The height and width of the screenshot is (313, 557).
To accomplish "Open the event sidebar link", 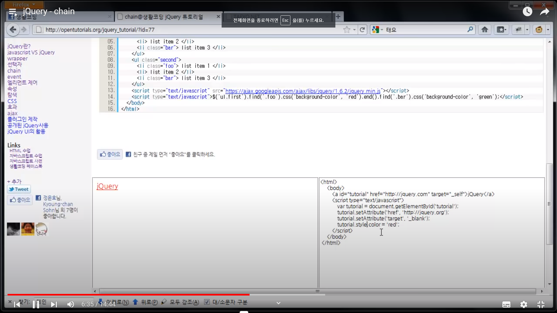I will (x=14, y=77).
